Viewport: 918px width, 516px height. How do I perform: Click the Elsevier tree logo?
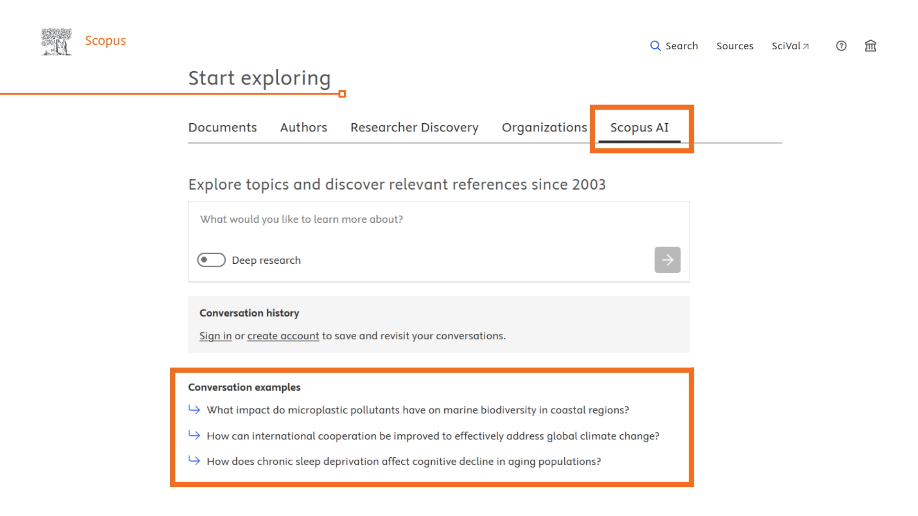click(x=56, y=42)
